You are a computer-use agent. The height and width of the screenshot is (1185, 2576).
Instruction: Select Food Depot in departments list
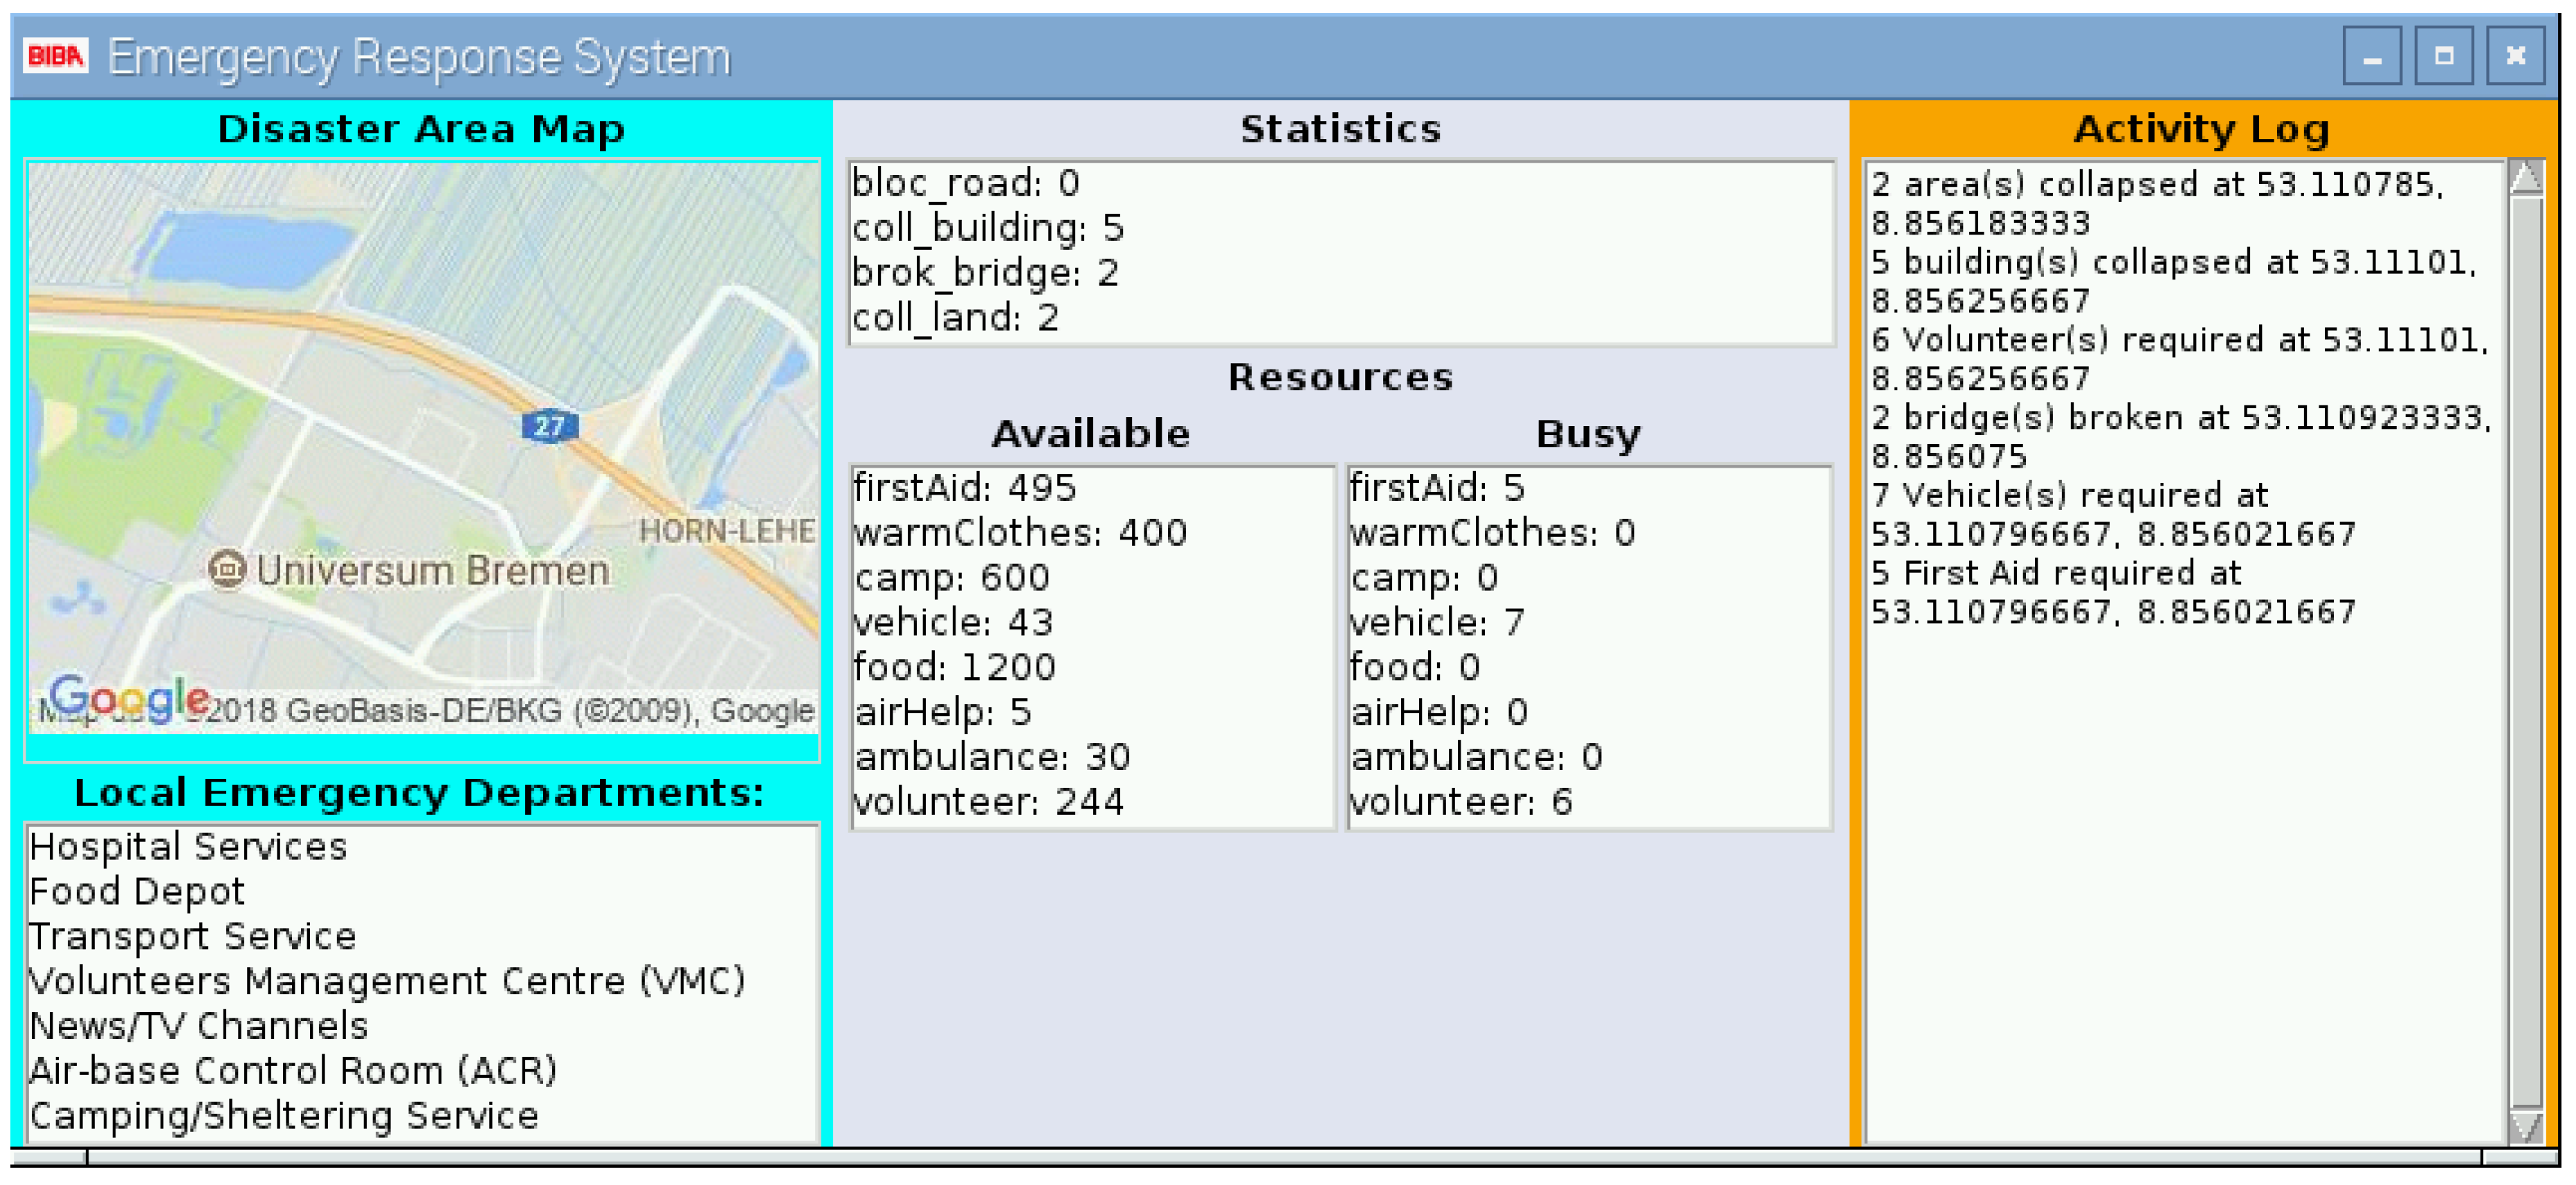pos(137,891)
